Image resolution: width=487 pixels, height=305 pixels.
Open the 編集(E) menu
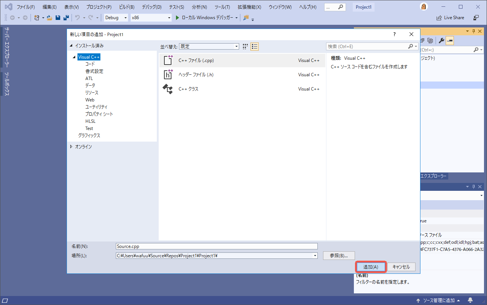[50, 7]
